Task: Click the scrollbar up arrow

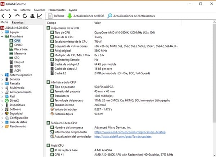Action: point(214,22)
